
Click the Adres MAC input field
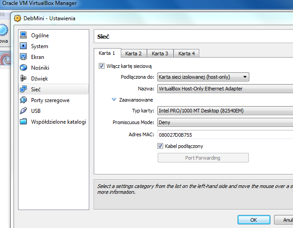pyautogui.click(x=225, y=134)
